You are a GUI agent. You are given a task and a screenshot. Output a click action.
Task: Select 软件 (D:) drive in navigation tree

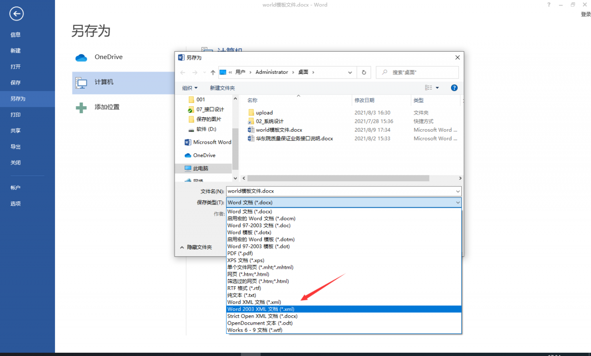tap(203, 130)
